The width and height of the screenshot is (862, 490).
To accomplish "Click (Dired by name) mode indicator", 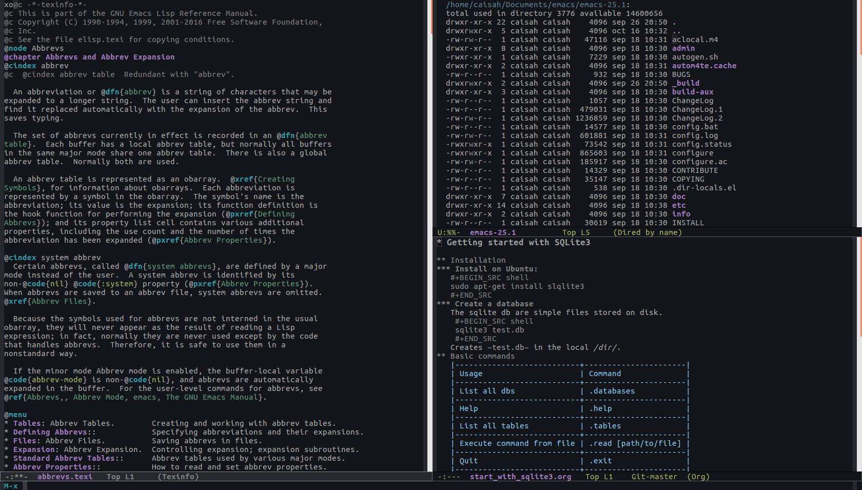I will point(648,232).
